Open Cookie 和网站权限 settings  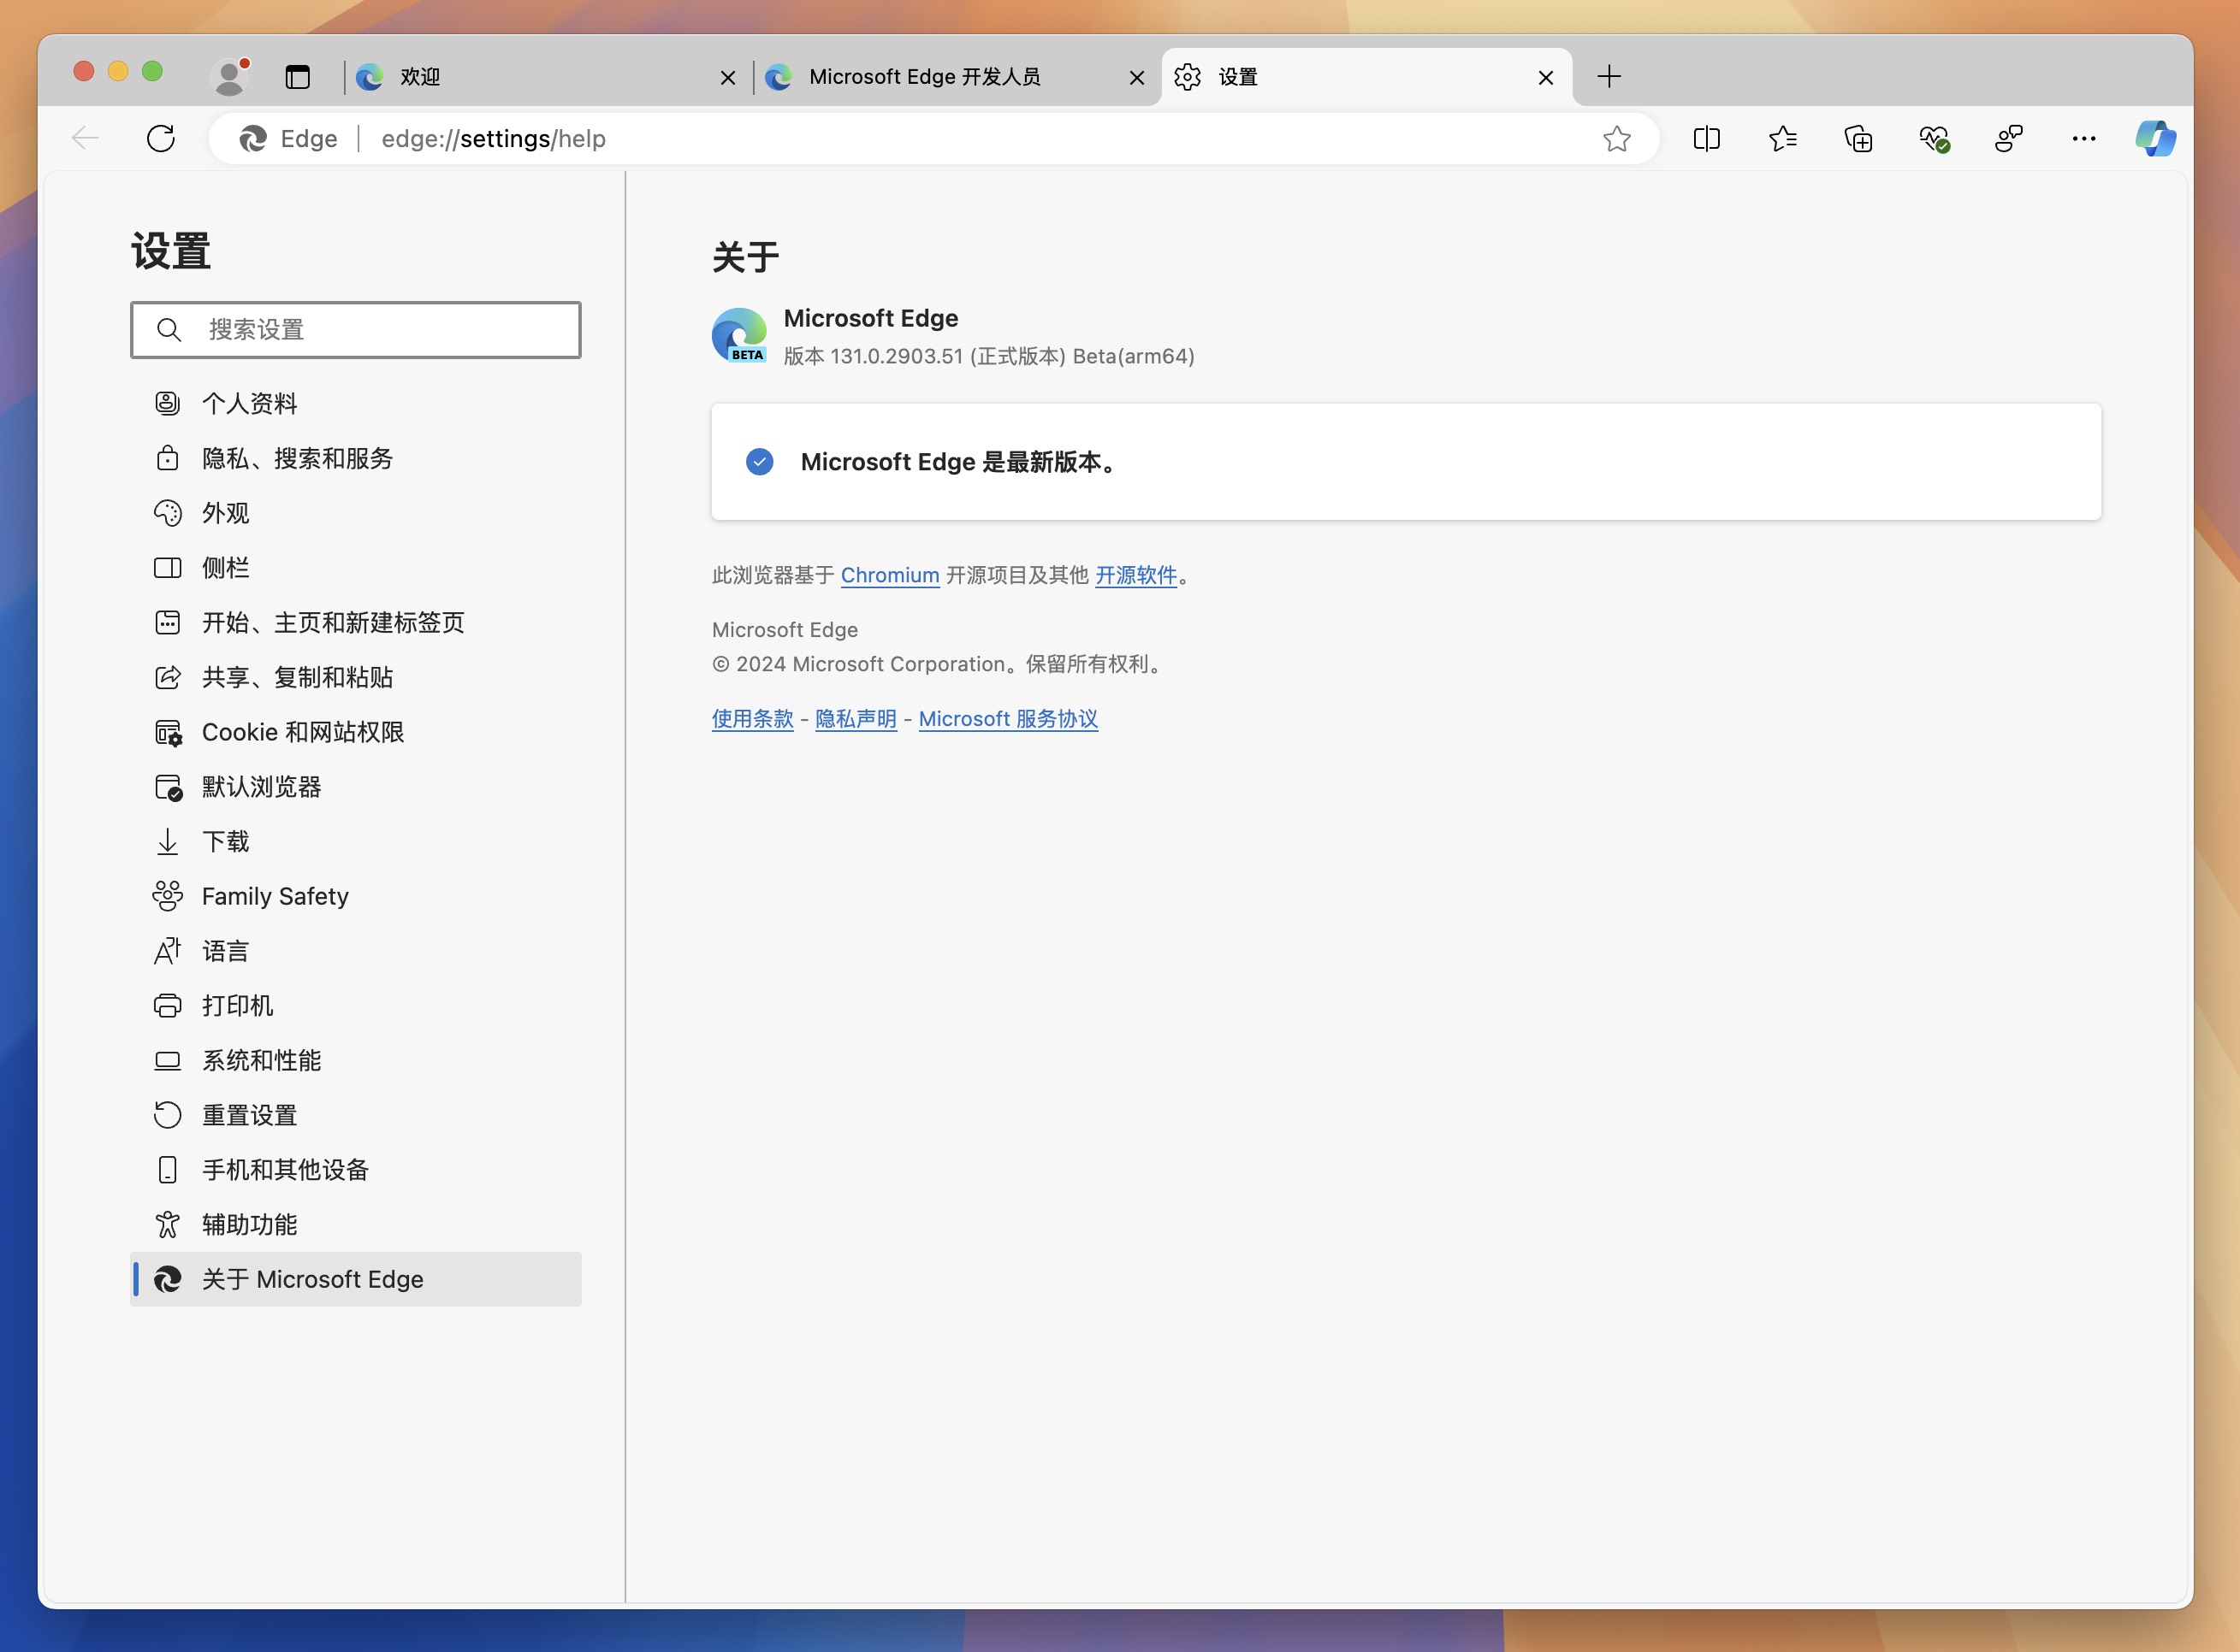(355, 732)
